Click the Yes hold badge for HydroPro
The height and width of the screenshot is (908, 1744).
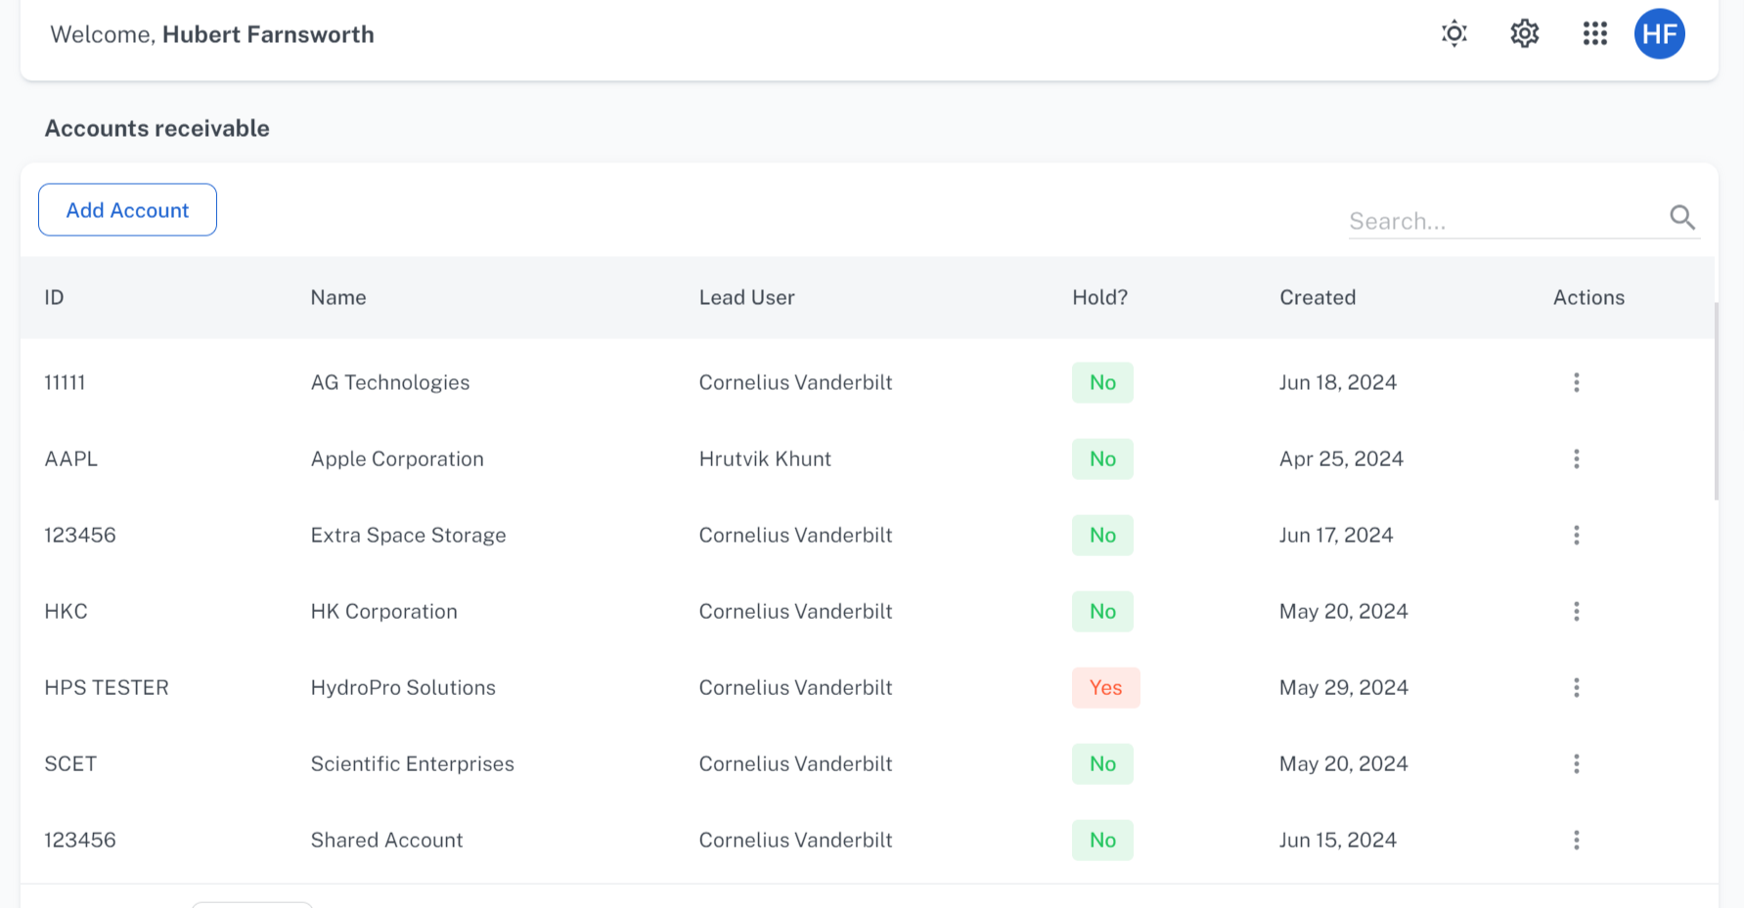click(1105, 687)
